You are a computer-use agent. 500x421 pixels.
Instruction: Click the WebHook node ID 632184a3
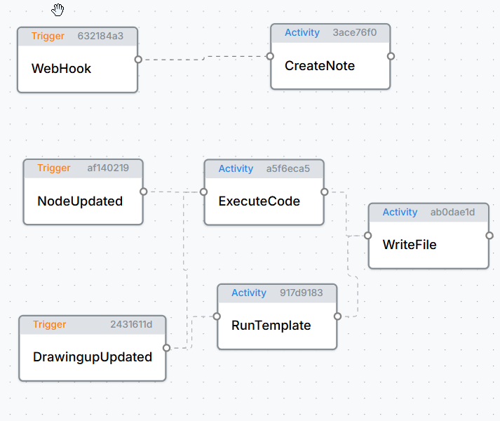tap(100, 36)
